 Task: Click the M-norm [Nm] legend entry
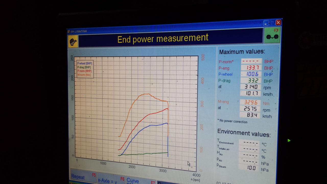[x=84, y=75]
